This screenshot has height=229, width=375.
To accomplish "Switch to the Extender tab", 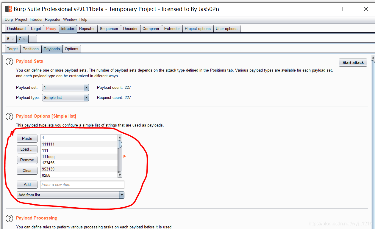I will tap(172, 29).
